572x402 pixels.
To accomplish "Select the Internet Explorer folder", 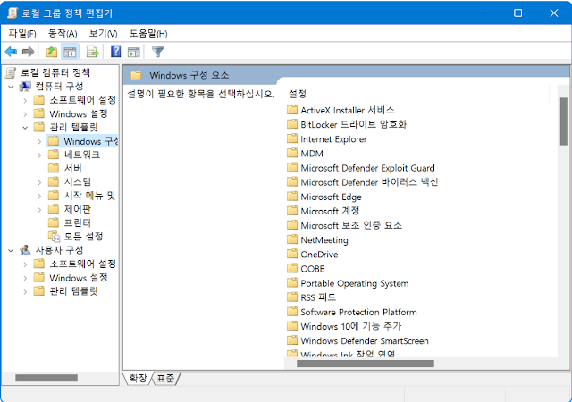I will (x=327, y=139).
